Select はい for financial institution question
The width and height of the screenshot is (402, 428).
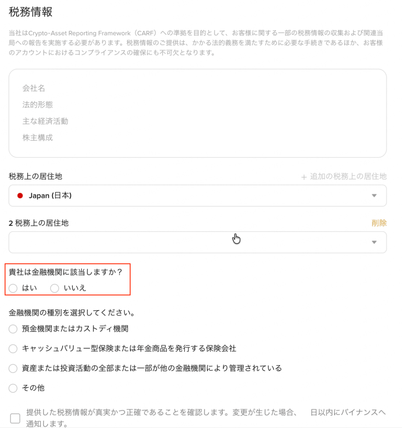13,288
